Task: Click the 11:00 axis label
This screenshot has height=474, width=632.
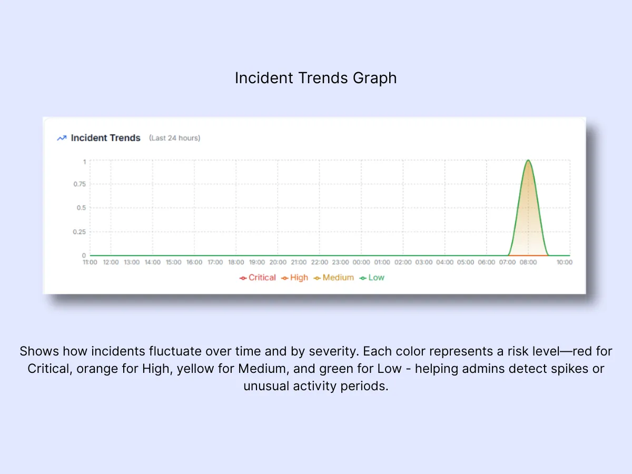Action: [x=90, y=262]
